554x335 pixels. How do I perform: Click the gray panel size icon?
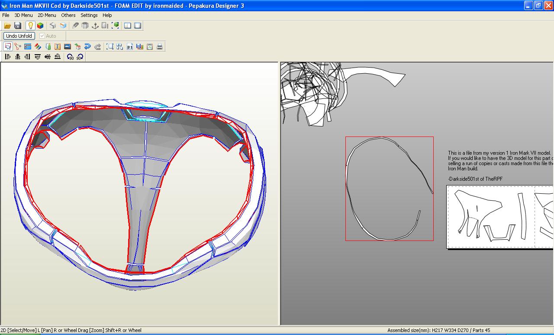click(x=105, y=26)
